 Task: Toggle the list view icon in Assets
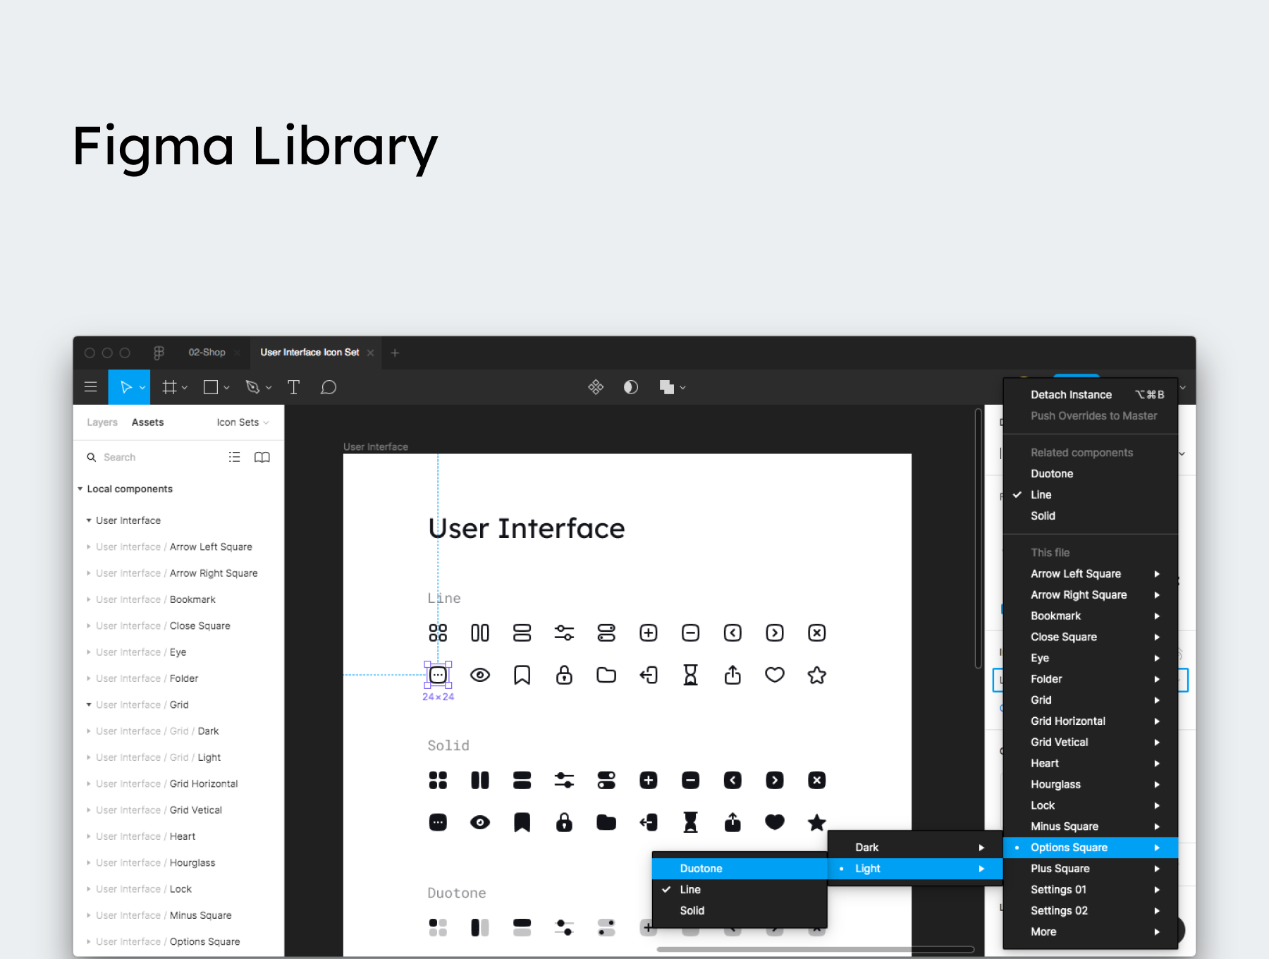click(x=234, y=457)
